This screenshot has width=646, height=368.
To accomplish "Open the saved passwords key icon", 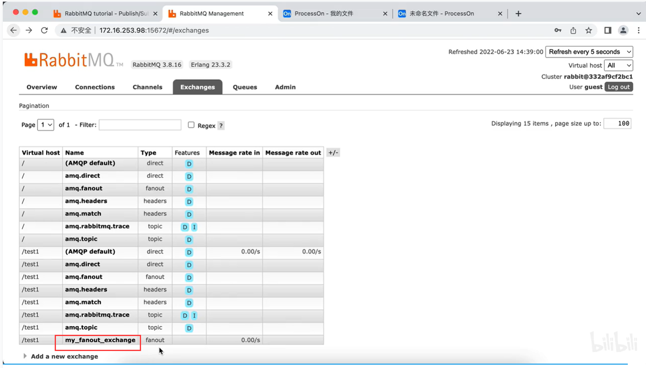I will point(558,30).
